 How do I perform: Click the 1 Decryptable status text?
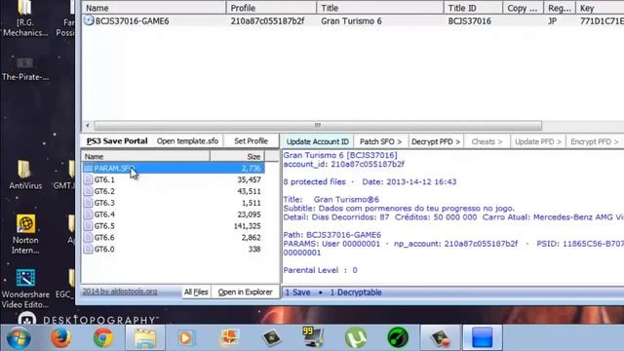point(356,292)
